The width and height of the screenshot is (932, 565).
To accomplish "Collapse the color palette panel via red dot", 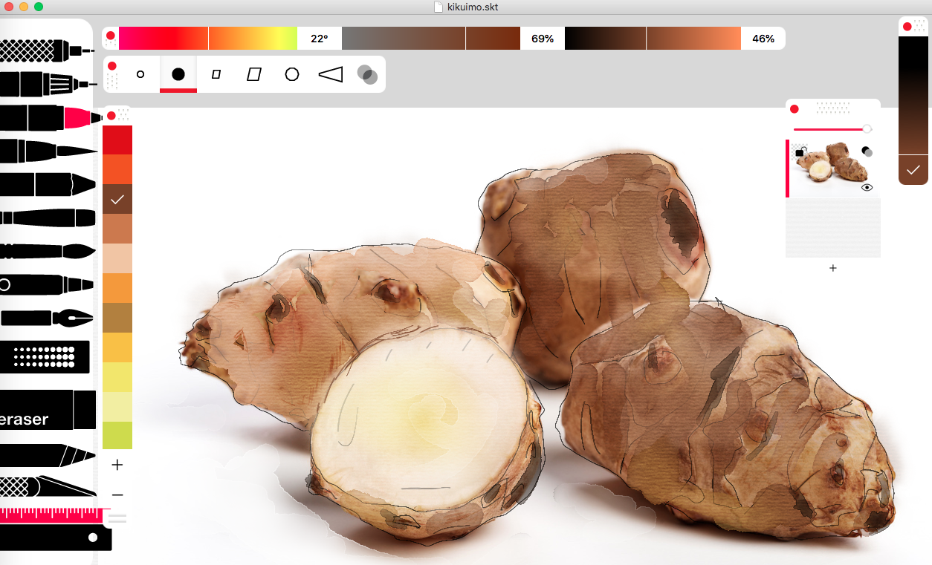I will 111,115.
